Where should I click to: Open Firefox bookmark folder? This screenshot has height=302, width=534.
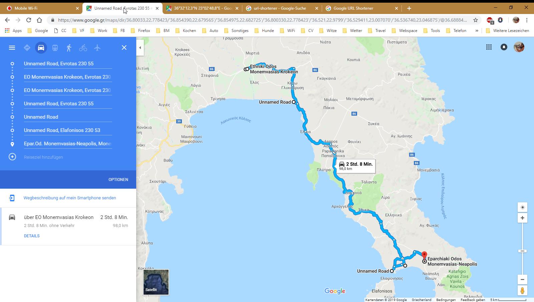point(140,31)
